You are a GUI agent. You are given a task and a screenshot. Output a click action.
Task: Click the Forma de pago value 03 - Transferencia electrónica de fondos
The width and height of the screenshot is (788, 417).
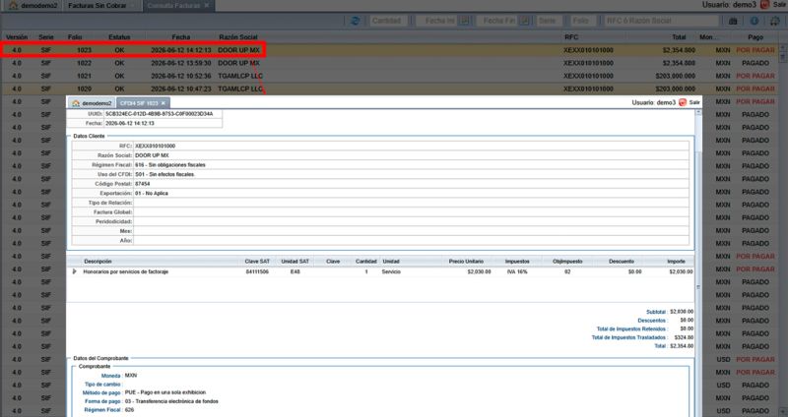coord(171,401)
